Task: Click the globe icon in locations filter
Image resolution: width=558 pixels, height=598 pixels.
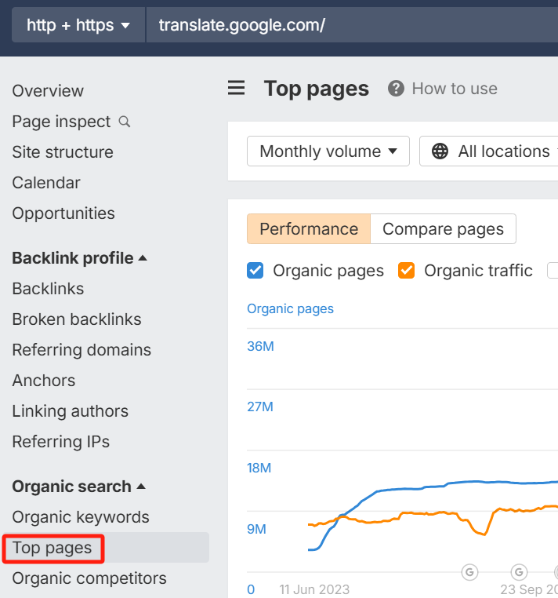Action: [x=440, y=151]
